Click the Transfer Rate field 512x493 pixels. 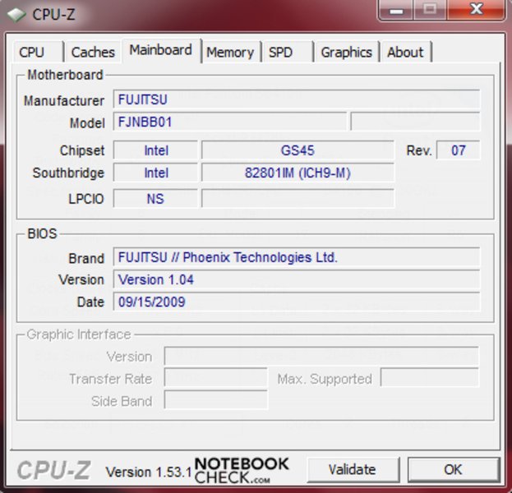pos(216,378)
